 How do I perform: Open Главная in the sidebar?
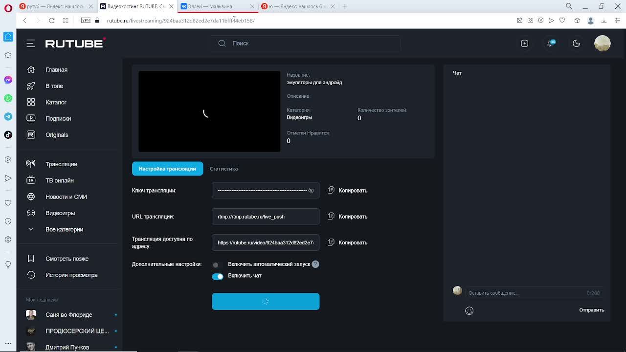(x=56, y=70)
